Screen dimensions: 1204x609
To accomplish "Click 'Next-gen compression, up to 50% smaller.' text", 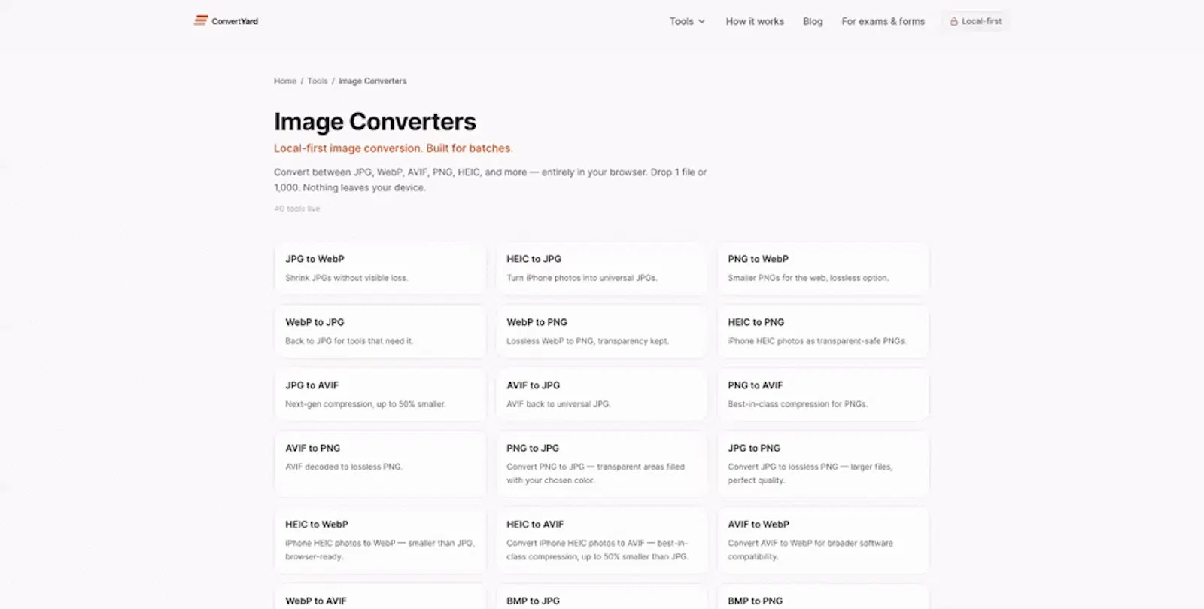I will tap(366, 404).
